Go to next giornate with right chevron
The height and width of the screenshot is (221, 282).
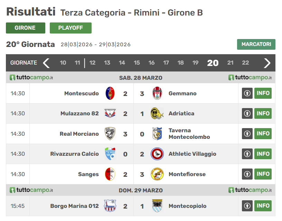coord(267,63)
